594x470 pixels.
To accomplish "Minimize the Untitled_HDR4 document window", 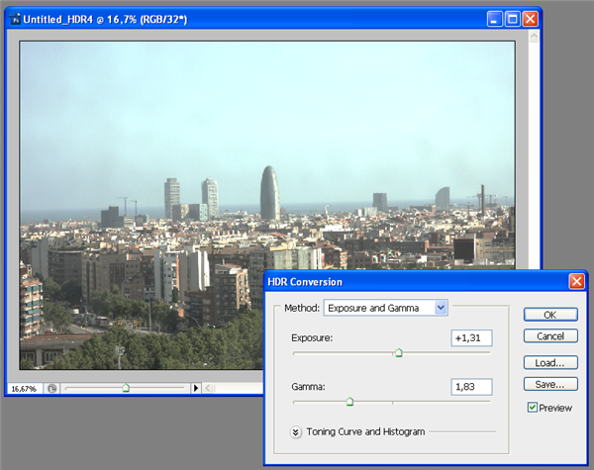I will pos(495,19).
